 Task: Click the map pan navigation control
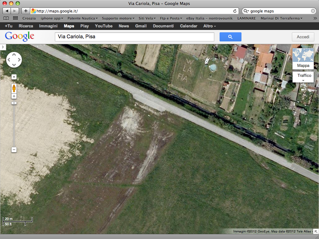click(x=14, y=60)
